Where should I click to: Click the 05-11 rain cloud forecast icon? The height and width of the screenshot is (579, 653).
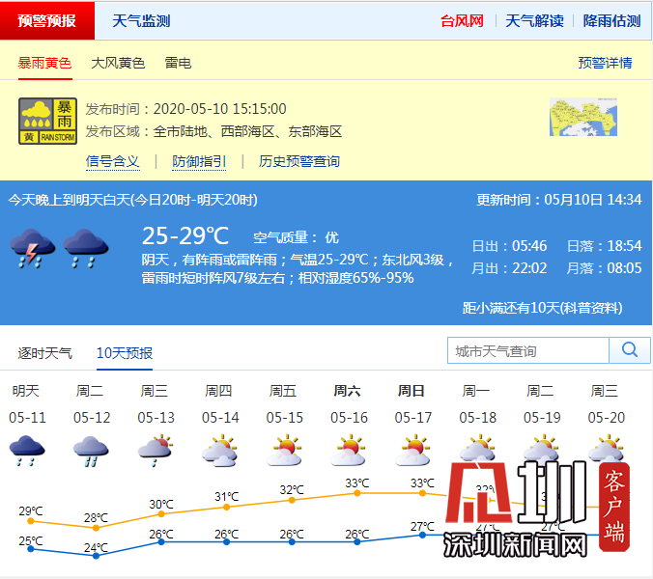click(x=27, y=451)
